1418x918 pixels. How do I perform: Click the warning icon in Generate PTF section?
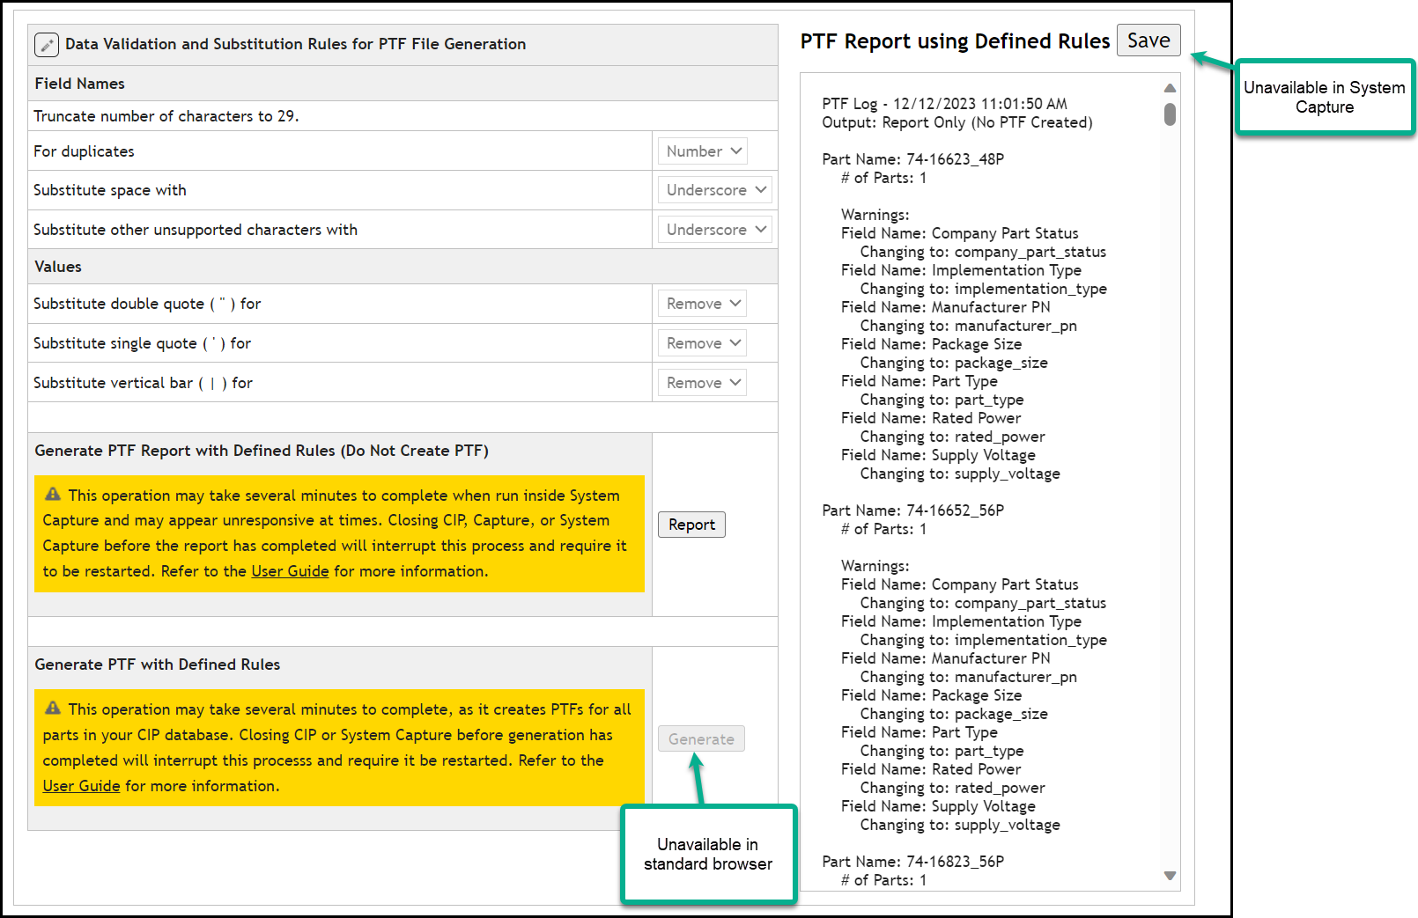point(52,709)
